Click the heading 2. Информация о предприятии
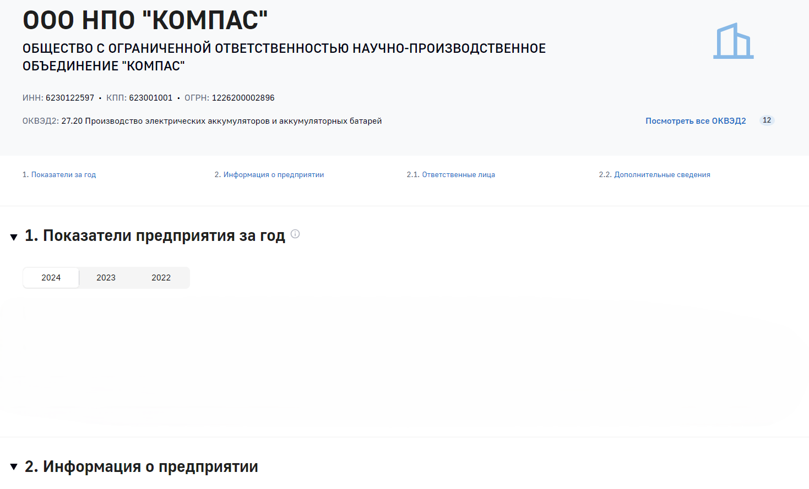The width and height of the screenshot is (809, 489). pyautogui.click(x=142, y=466)
